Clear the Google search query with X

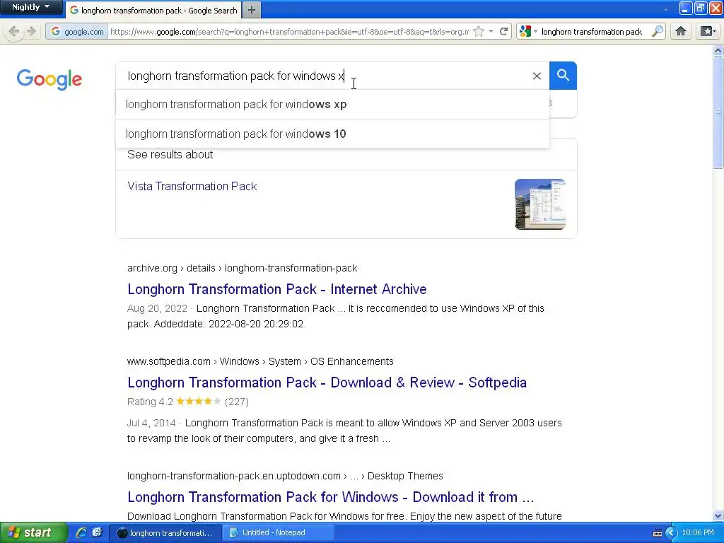[537, 76]
